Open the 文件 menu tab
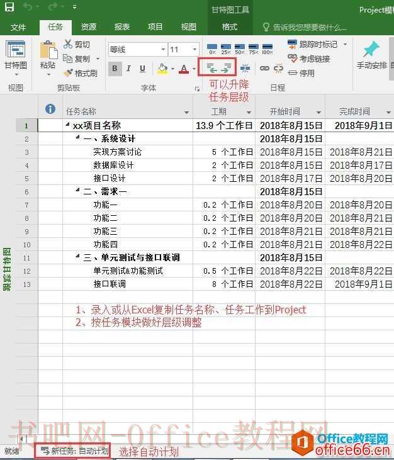Image resolution: width=394 pixels, height=460 pixels. 18,27
